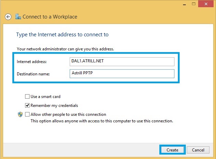Maximize the Connect to a Workplace window

(x=194, y=4)
